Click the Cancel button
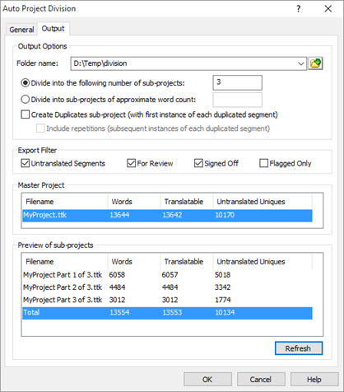This screenshot has height=392, width=344. tap(261, 380)
